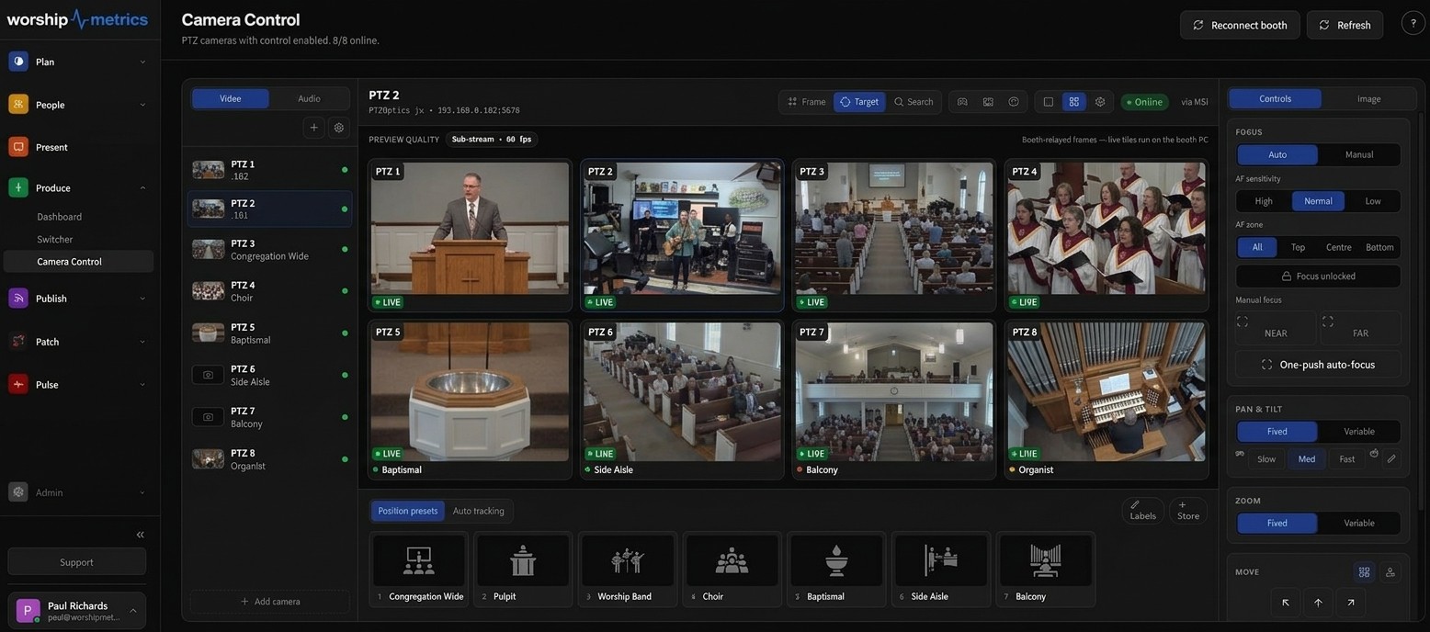1430x632 pixels.
Task: Set Zoom mode to Variable
Action: tap(1359, 523)
